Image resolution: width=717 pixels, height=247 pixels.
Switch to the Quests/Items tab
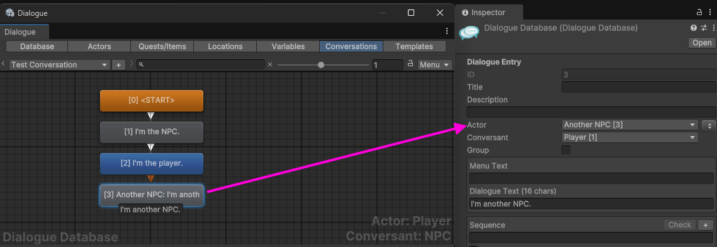point(162,46)
